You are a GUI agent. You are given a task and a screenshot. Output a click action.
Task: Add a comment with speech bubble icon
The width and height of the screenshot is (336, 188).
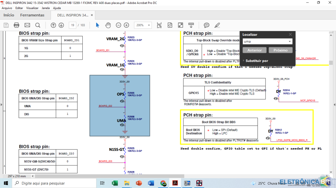coord(207,25)
